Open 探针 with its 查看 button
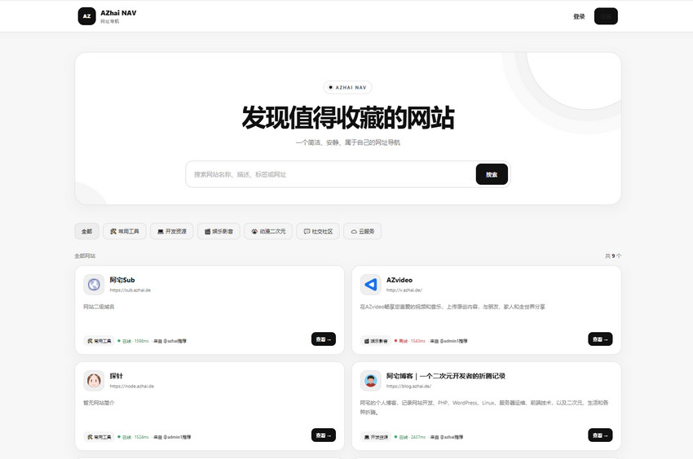This screenshot has height=459, width=693. [324, 435]
